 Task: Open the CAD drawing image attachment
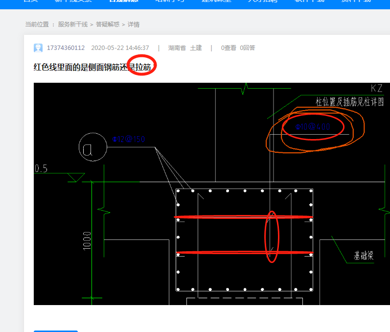212,193
